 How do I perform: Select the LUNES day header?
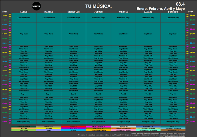click(x=24, y=12)
